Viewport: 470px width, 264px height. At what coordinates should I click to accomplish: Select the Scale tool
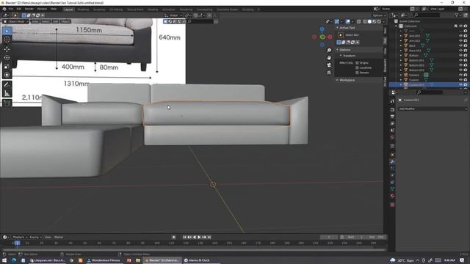(x=7, y=66)
